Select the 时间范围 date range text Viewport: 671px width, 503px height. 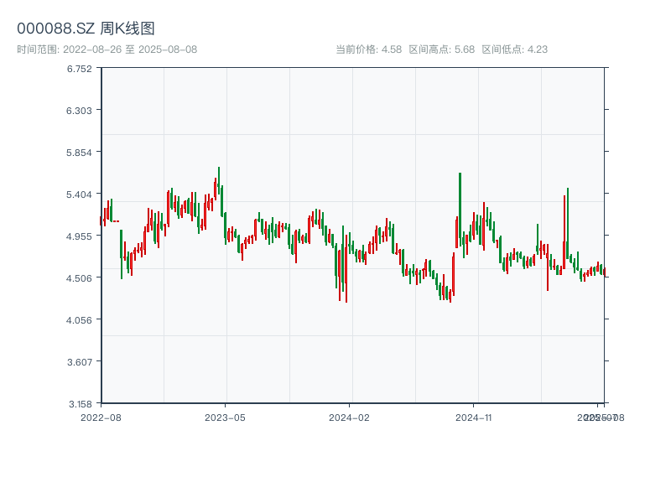pos(107,49)
